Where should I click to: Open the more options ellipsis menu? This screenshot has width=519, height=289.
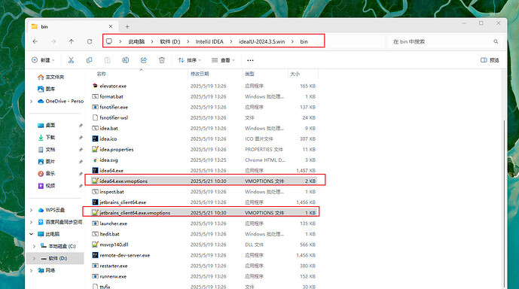click(x=250, y=60)
